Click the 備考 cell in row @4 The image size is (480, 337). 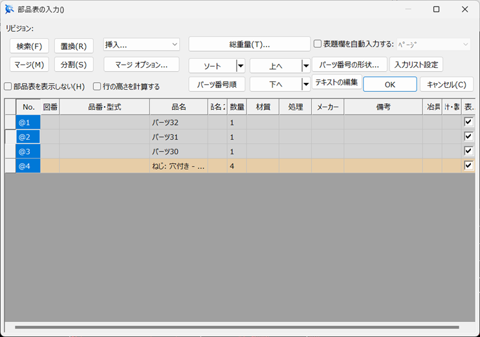[383, 166]
